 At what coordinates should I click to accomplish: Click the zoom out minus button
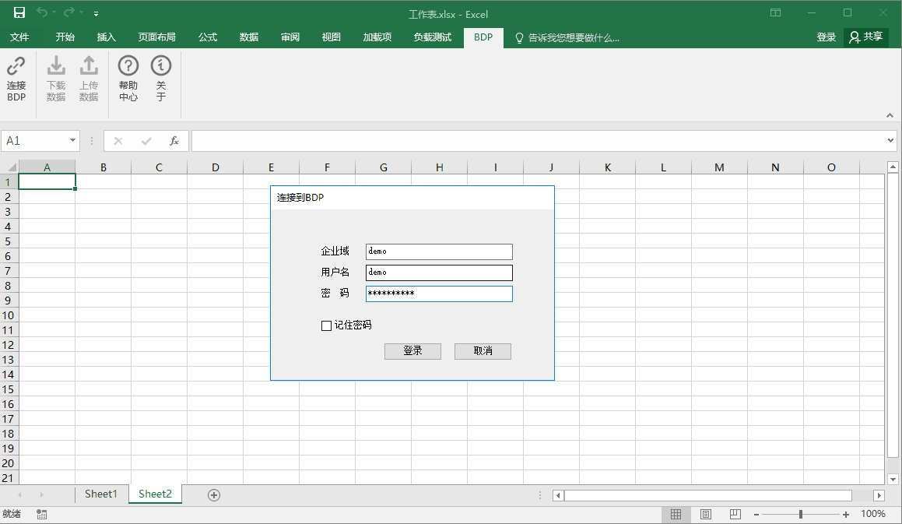(x=756, y=514)
